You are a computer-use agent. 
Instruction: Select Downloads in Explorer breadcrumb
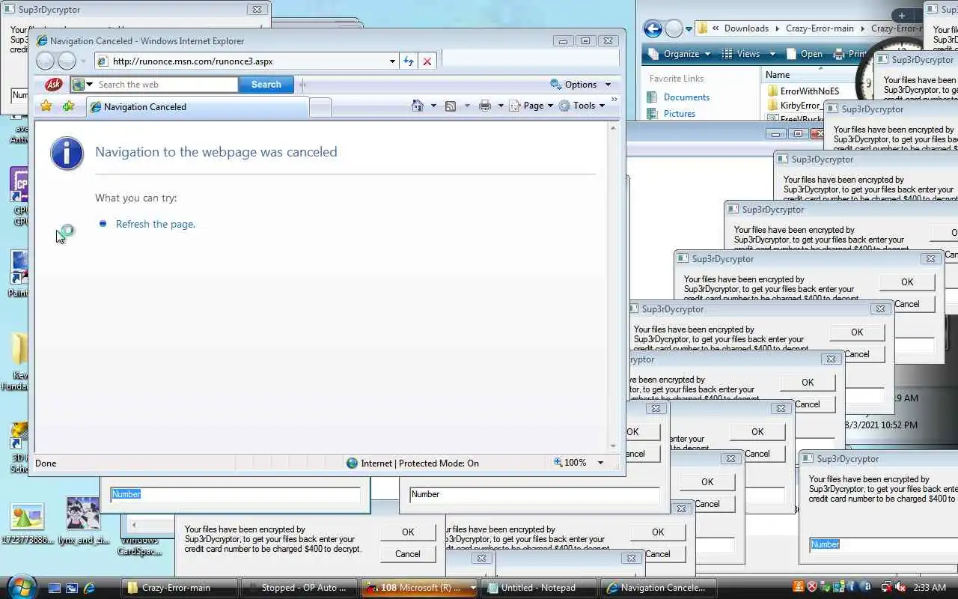[746, 28]
